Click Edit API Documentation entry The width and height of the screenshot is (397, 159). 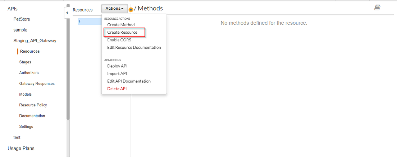[129, 81]
